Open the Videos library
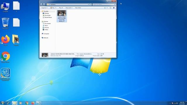Screen dimensions: 187x105 coord(46,29)
